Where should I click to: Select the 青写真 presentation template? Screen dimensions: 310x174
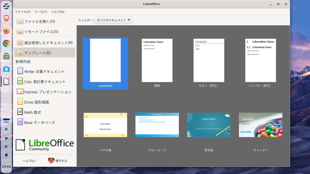[x=209, y=125]
